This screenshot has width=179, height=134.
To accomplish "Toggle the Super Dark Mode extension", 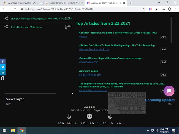I will (x=156, y=9).
